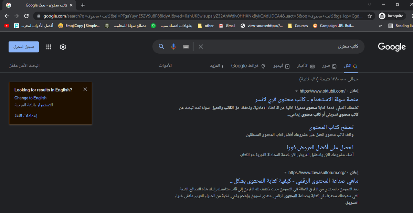Open احصل على أفضل العروض فورا sitelink
Viewport: 413px width, 213px height.
[320, 147]
